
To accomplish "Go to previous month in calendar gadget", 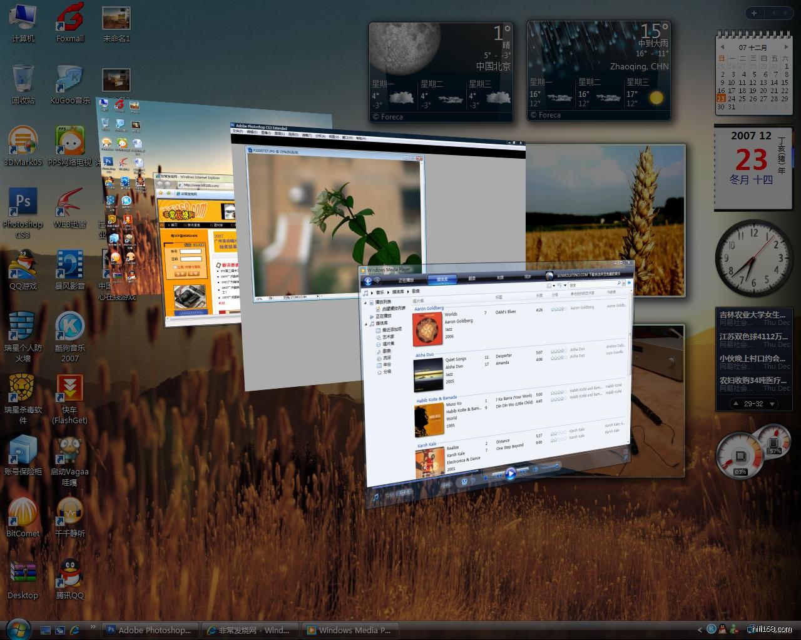I will click(x=722, y=47).
